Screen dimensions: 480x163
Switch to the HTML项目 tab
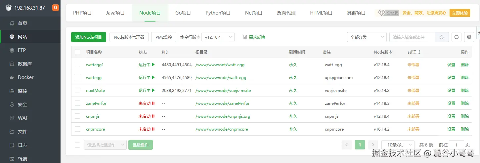click(321, 13)
